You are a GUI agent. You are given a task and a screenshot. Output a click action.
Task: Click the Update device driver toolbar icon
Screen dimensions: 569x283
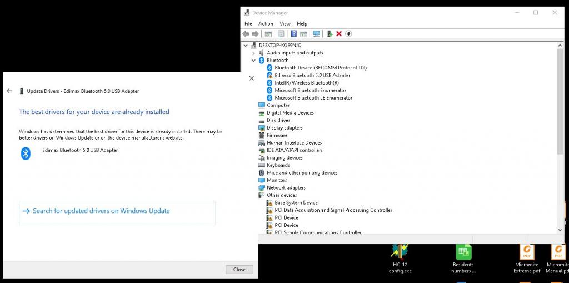point(330,34)
